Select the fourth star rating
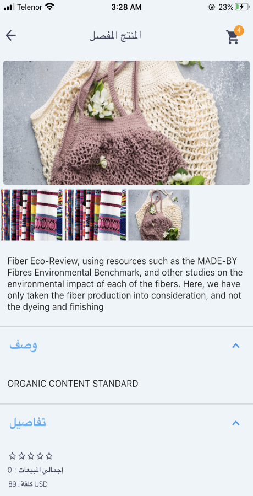The height and width of the screenshot is (496, 253). 40,456
